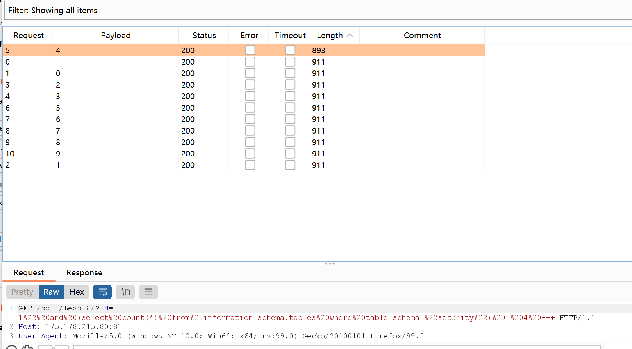Screen dimensions: 632x349
Task: Select request number 10 in table
Action: coord(10,154)
